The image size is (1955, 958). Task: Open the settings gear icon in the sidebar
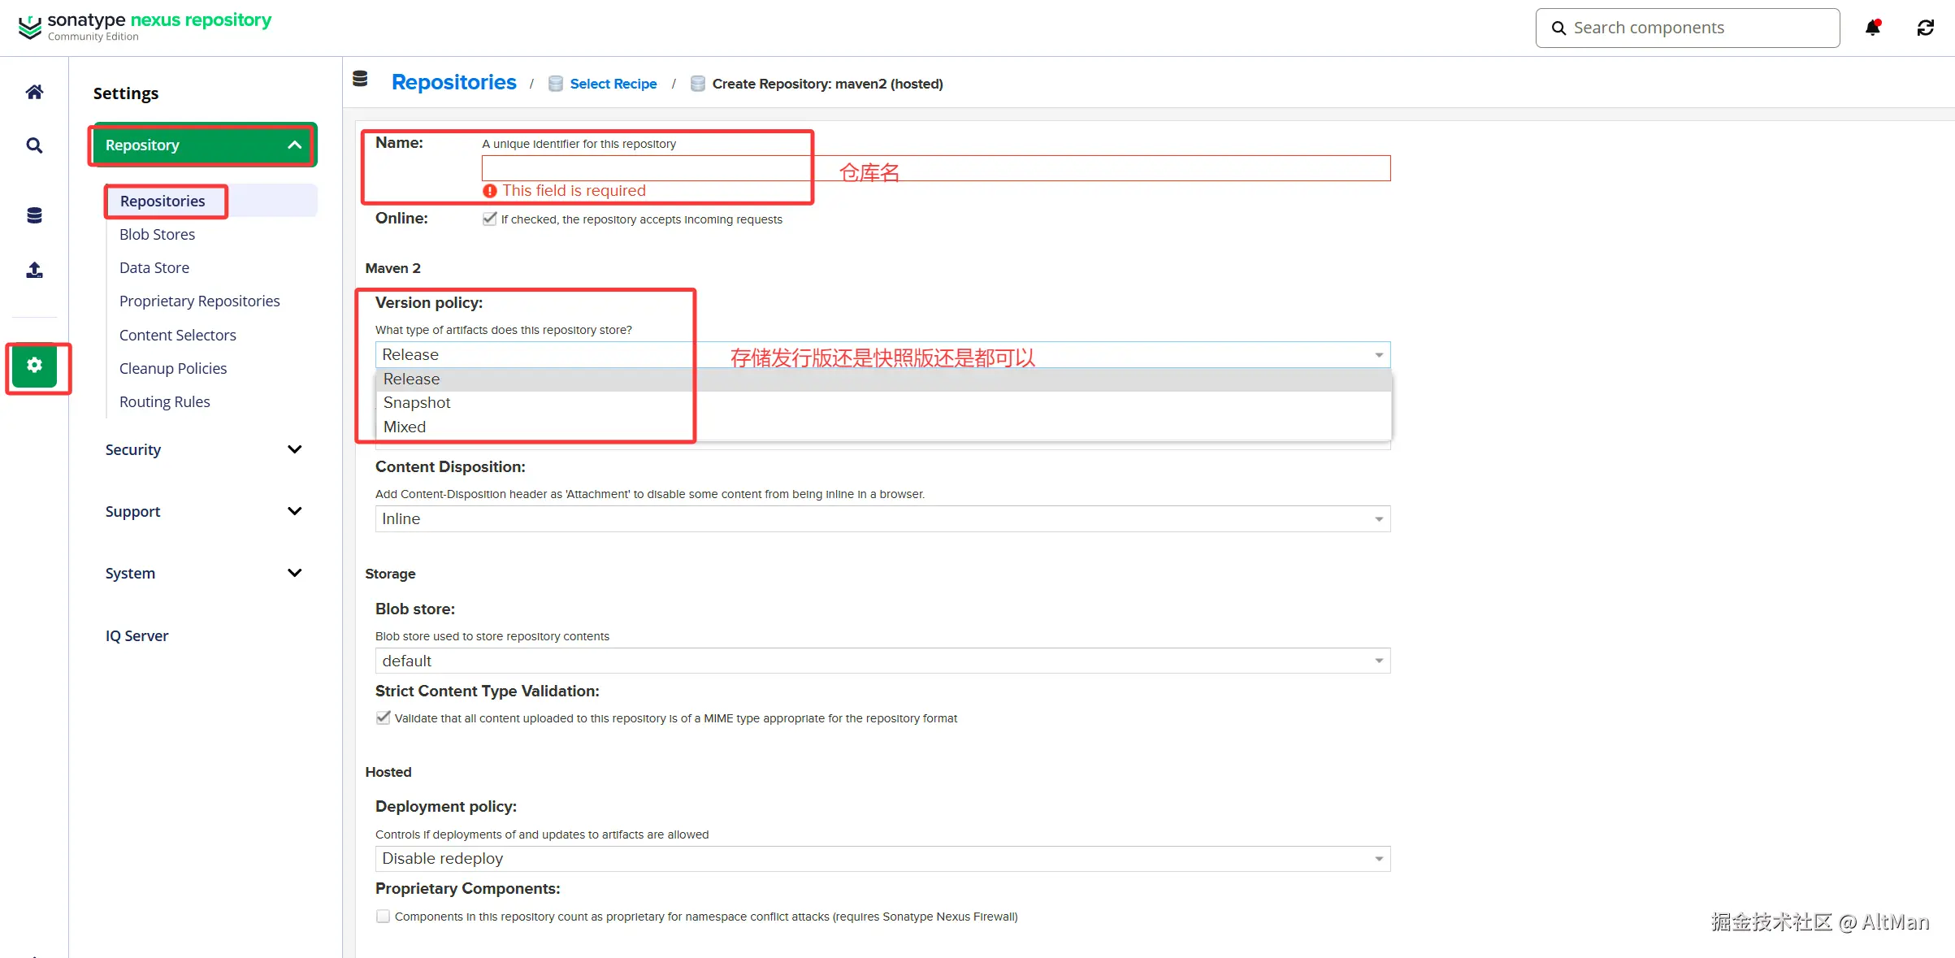[x=35, y=366]
